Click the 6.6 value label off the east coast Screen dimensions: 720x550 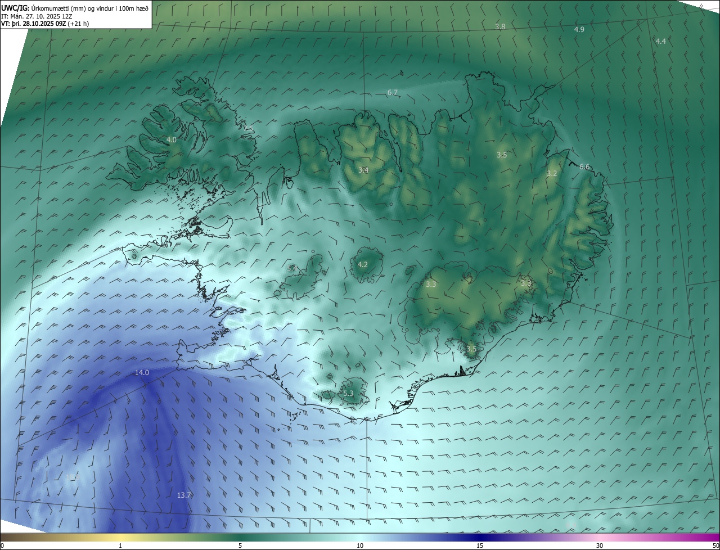584,166
